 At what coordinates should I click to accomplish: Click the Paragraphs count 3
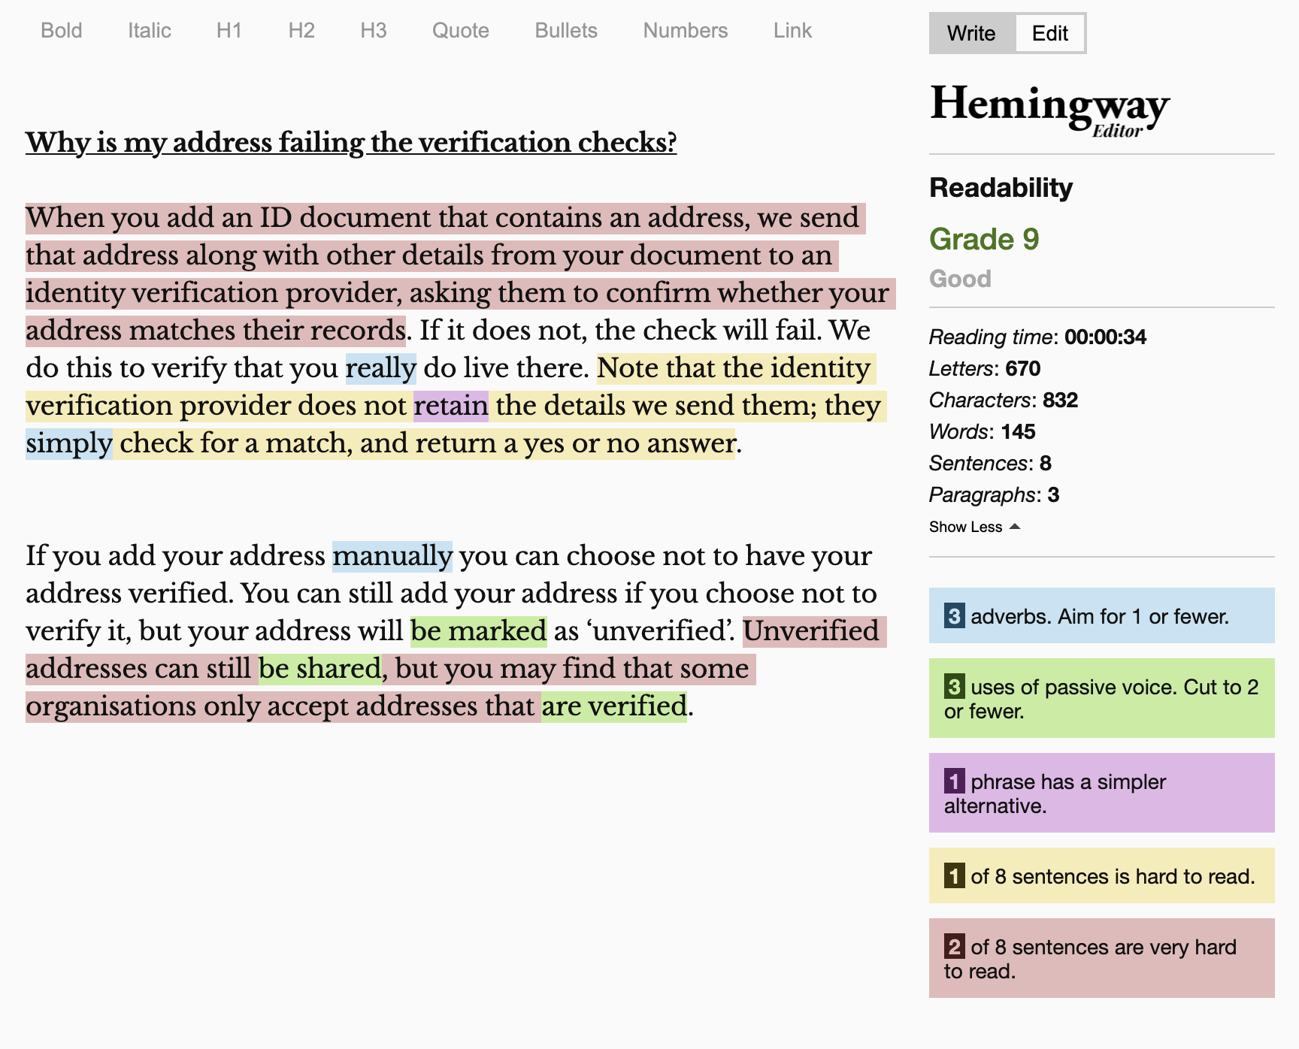click(1054, 494)
